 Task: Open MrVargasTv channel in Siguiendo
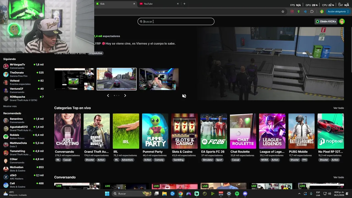point(23,66)
